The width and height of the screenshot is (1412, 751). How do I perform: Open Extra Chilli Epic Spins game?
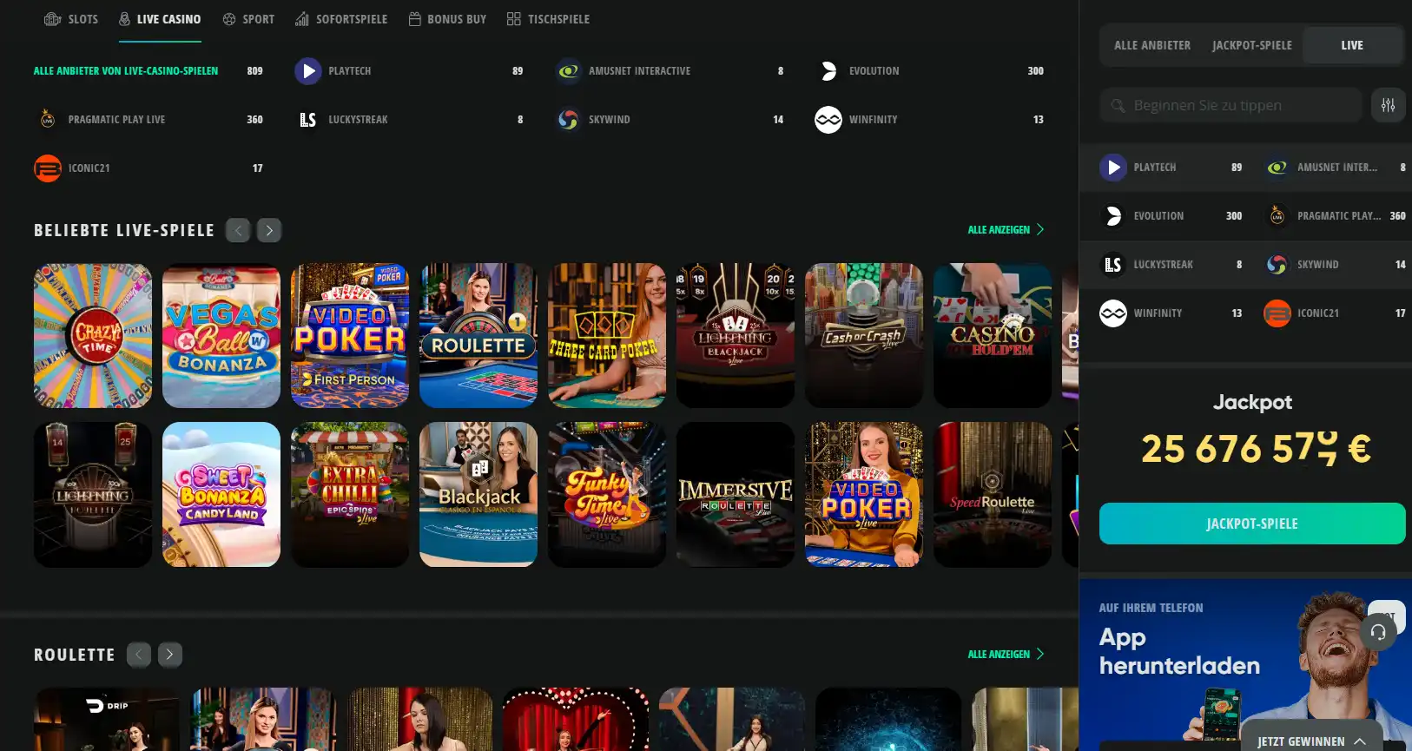point(350,495)
